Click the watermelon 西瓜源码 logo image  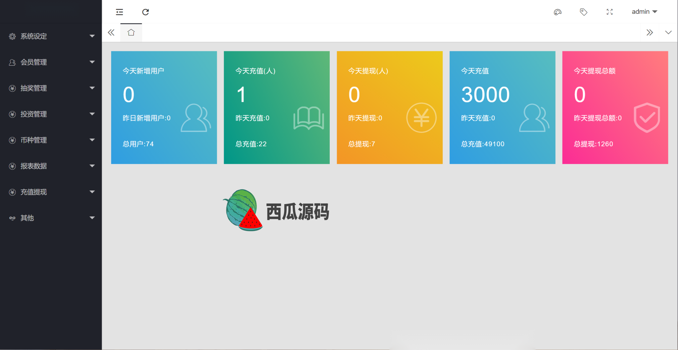click(276, 210)
